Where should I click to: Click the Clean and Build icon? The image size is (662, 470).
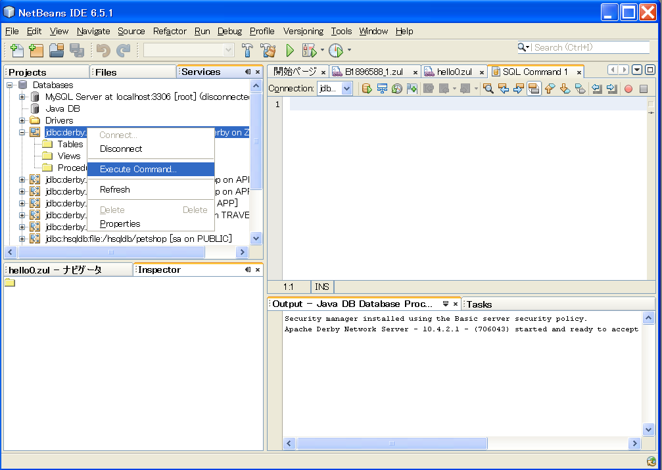[268, 50]
